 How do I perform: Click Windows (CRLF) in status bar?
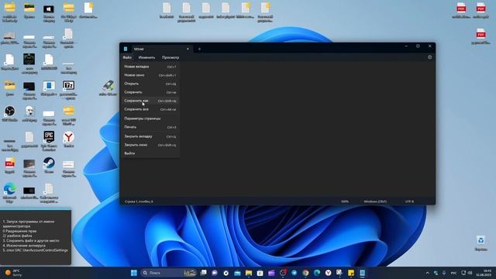pyautogui.click(x=375, y=201)
